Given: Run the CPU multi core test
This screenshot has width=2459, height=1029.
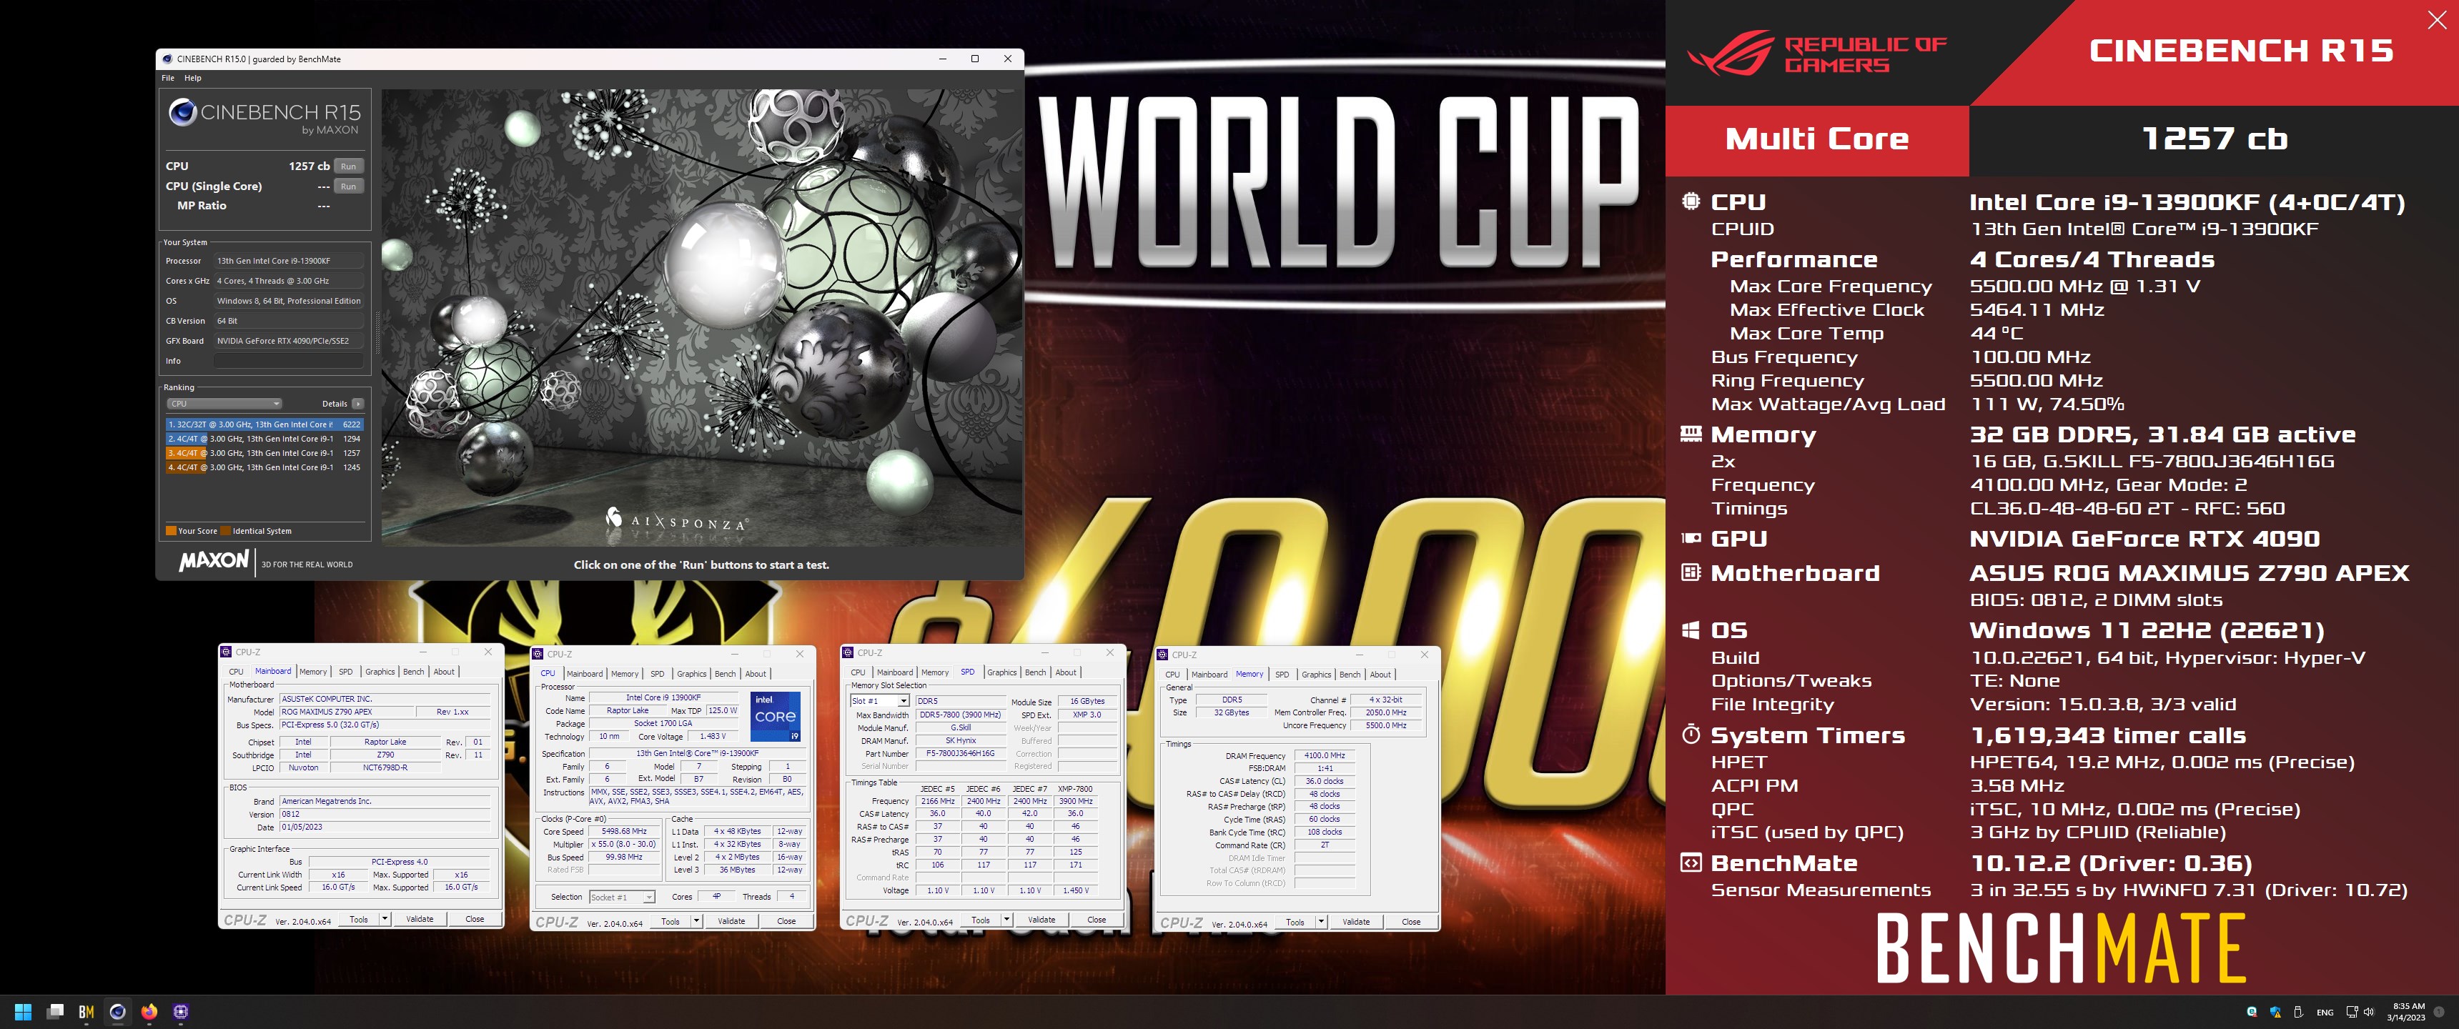Looking at the screenshot, I should click(350, 166).
